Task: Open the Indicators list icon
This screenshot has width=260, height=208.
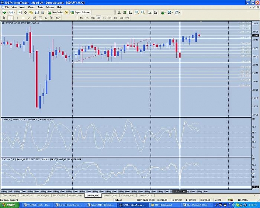Action: coord(162,12)
